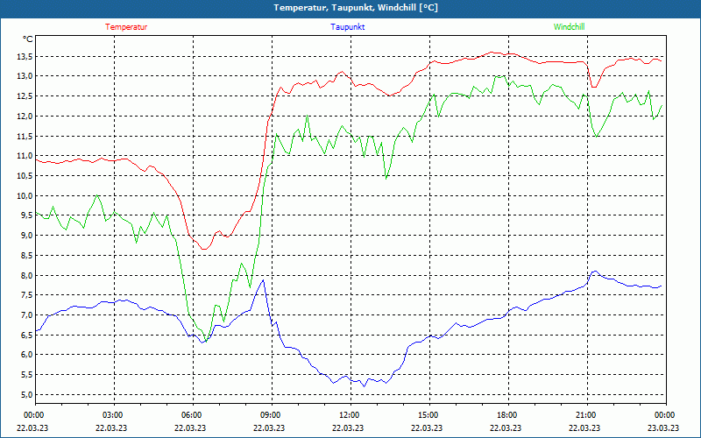Click the 7,5 y-axis value

[x=27, y=295]
